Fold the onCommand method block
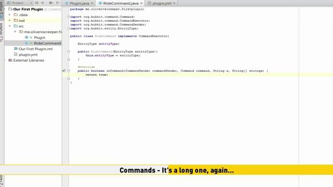 coord(69,71)
